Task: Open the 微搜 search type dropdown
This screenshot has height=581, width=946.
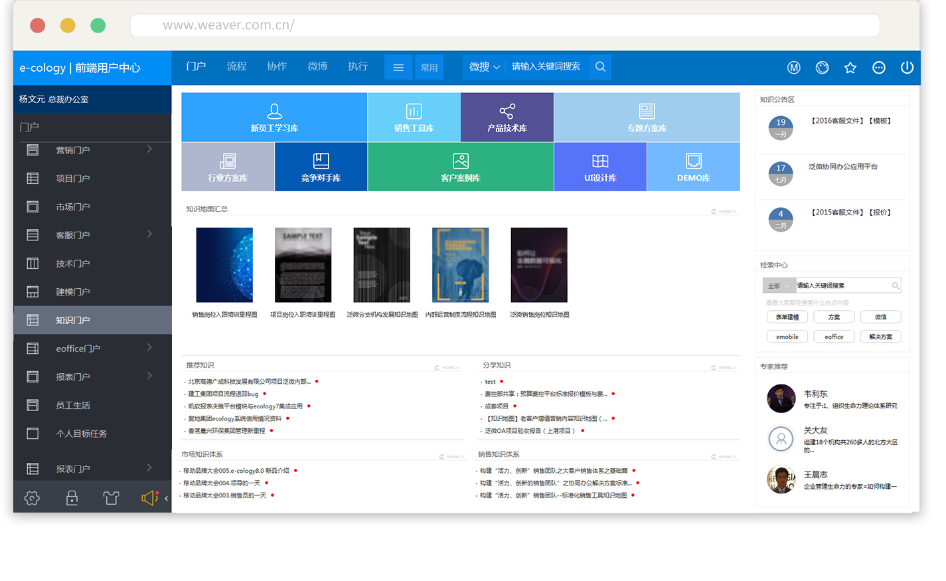Action: click(x=484, y=66)
